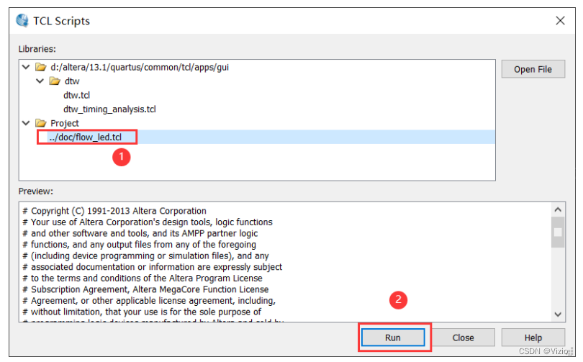Select the dtw.tcl script
This screenshot has width=583, height=362.
(76, 95)
